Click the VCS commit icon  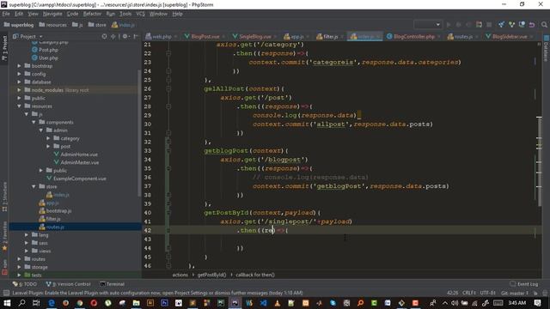(x=512, y=25)
